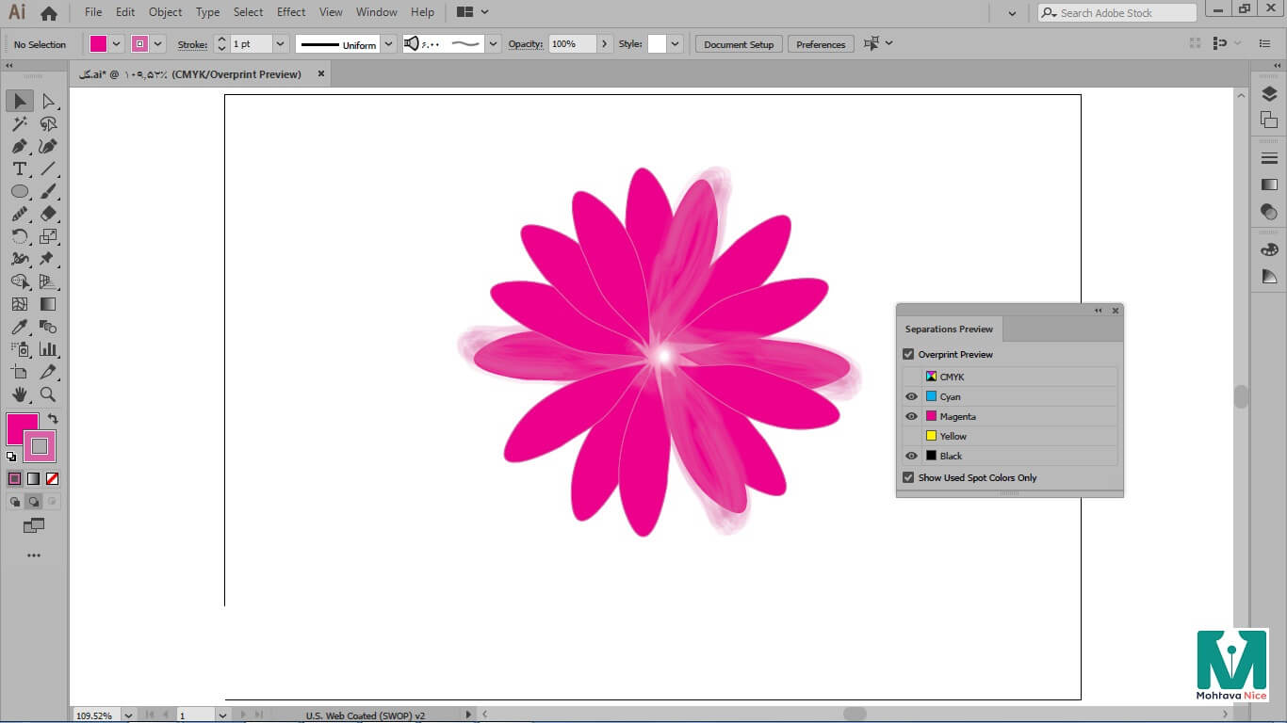The image size is (1287, 723).
Task: Click the Preferences button
Action: pos(821,44)
